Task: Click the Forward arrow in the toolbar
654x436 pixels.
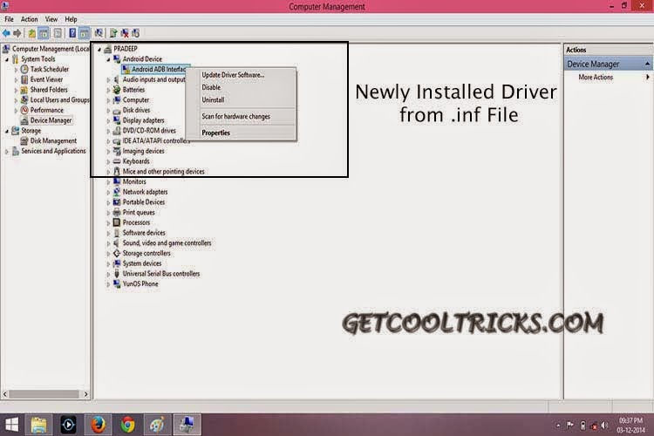Action: (17, 33)
